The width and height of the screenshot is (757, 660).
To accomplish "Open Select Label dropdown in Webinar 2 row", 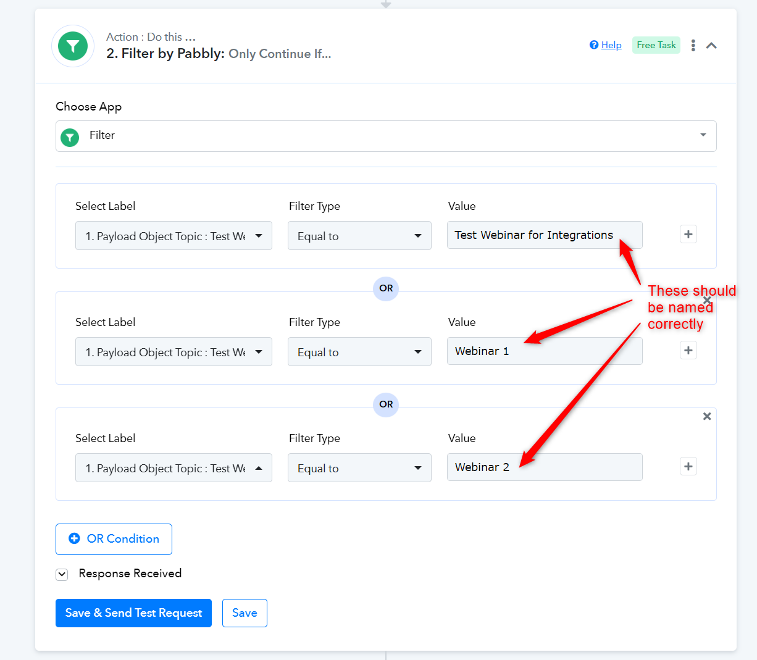I will tap(174, 468).
